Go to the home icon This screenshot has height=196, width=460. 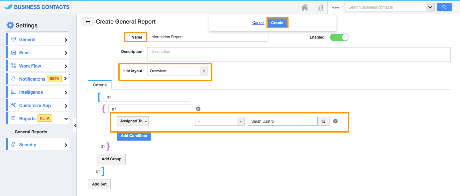pyautogui.click(x=305, y=7)
